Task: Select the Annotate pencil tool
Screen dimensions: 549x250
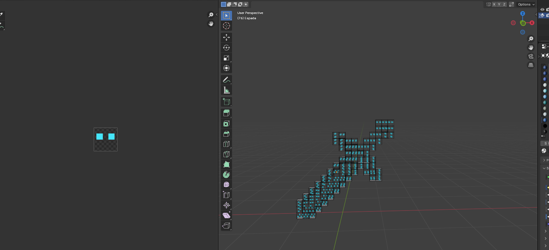Action: [226, 80]
